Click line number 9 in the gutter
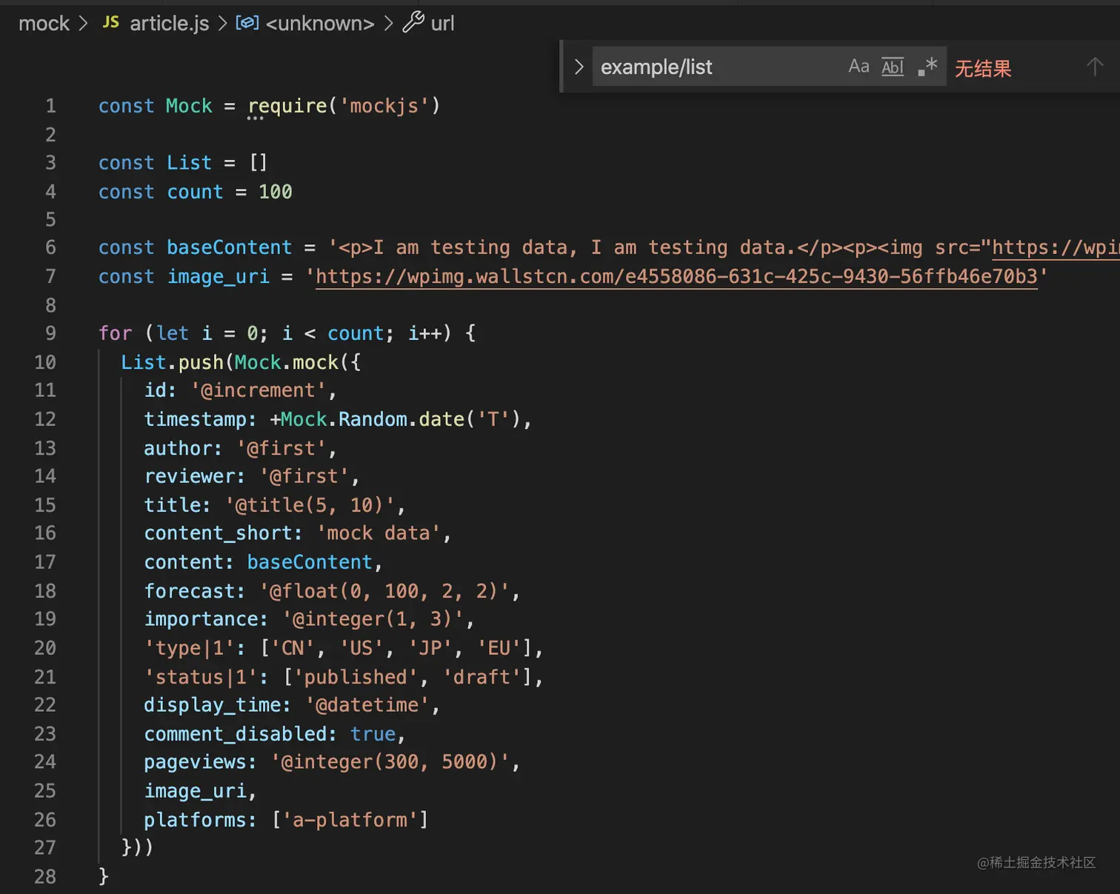This screenshot has width=1120, height=894. pyautogui.click(x=50, y=333)
